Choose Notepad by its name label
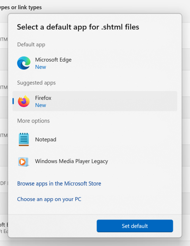Screen dimensions: 190x246 pyautogui.click(x=46, y=139)
